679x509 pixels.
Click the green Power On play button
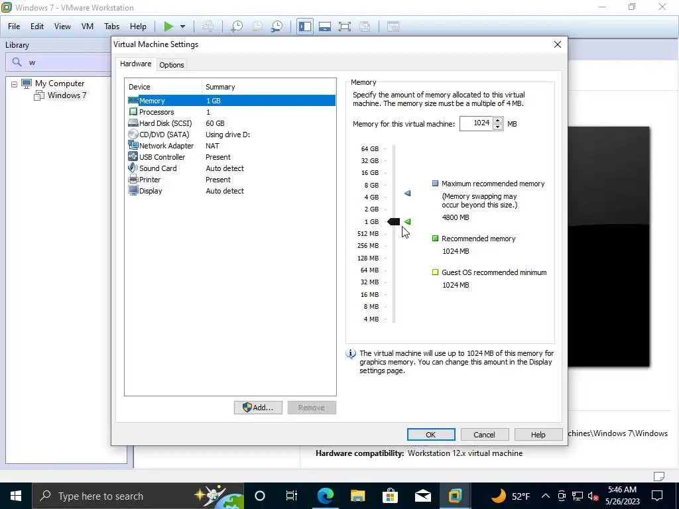pos(168,27)
